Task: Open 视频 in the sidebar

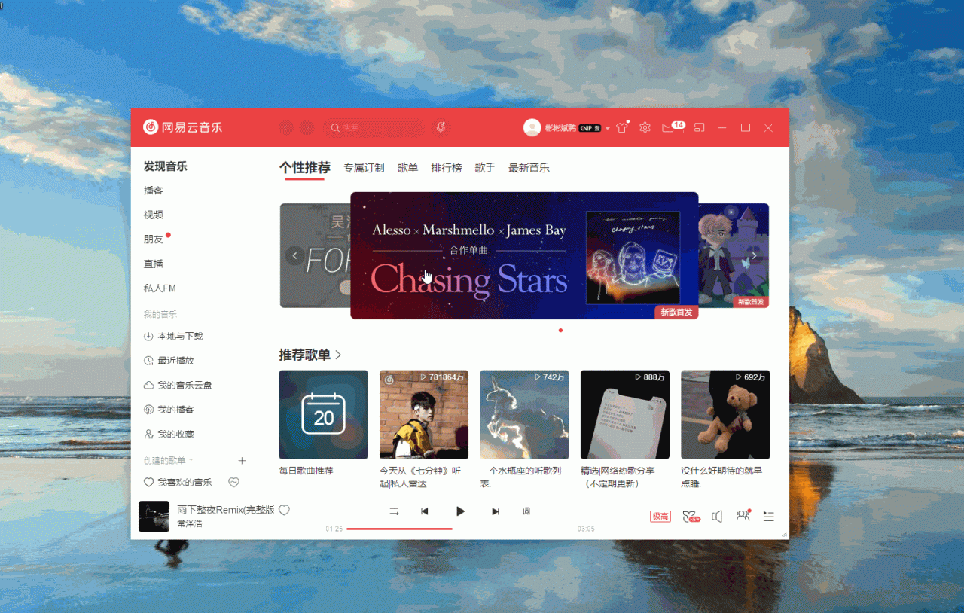Action: pyautogui.click(x=154, y=215)
